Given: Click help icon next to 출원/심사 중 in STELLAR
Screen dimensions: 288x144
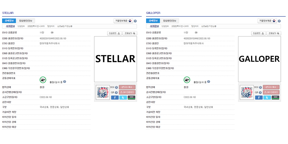Looking at the screenshot, I should (x=65, y=82).
